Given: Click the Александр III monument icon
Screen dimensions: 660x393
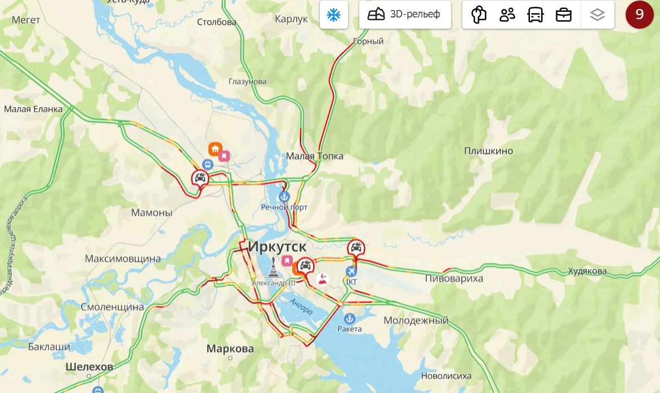Looking at the screenshot, I should [x=273, y=267].
